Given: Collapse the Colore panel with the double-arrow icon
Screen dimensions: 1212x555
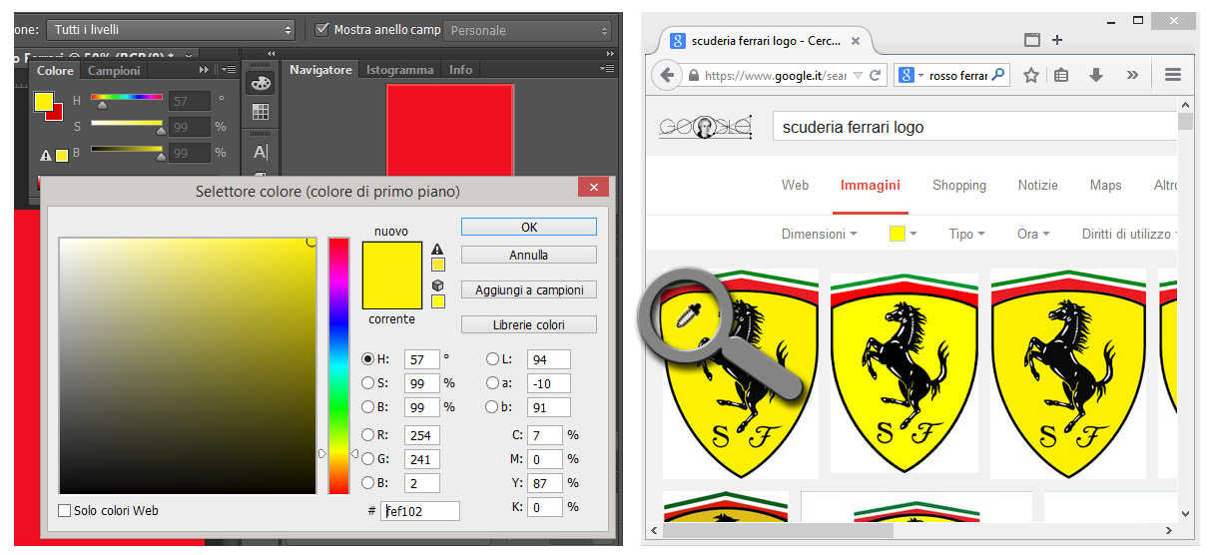Looking at the screenshot, I should (205, 70).
